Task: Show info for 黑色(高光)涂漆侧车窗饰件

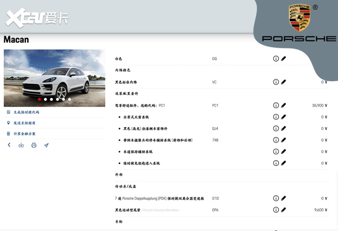Action: coord(276,128)
